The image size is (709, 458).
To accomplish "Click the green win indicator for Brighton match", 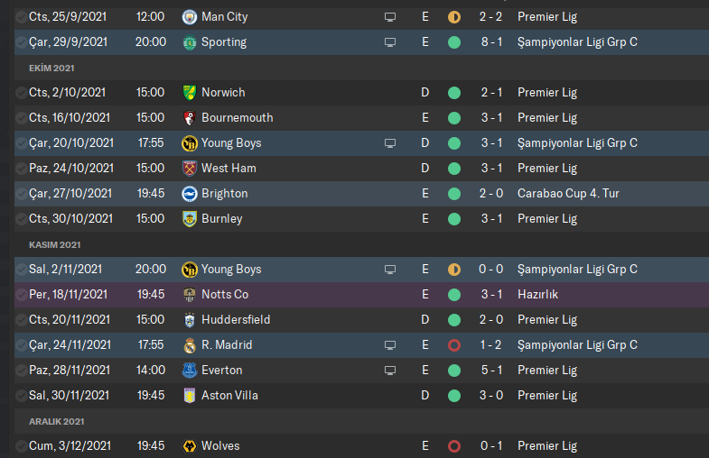I will click(453, 194).
